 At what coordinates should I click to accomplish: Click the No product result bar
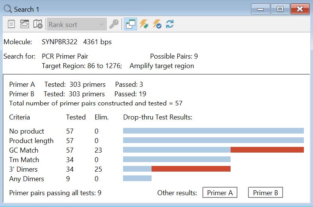tap(213, 131)
